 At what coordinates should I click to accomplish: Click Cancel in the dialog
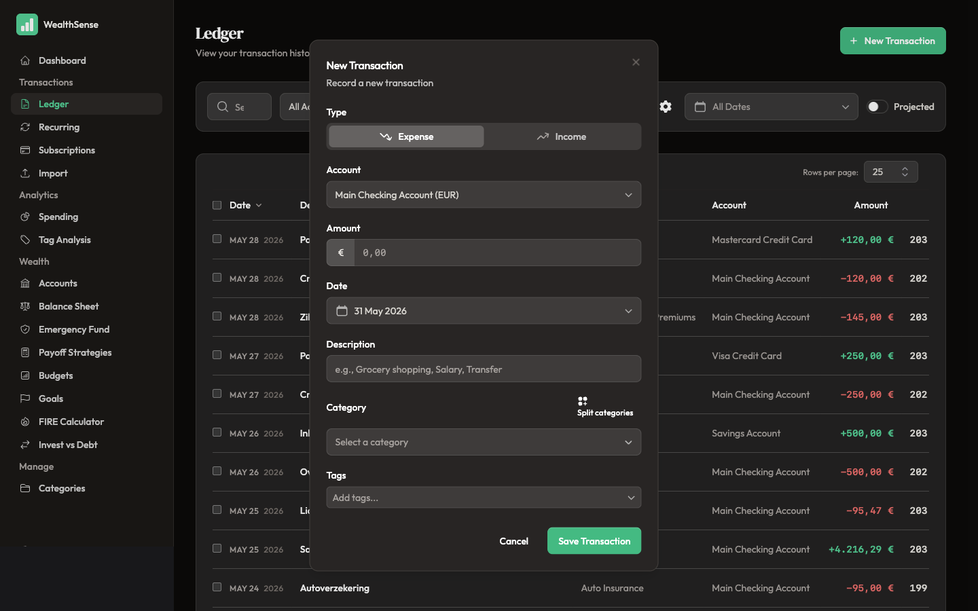tap(513, 541)
